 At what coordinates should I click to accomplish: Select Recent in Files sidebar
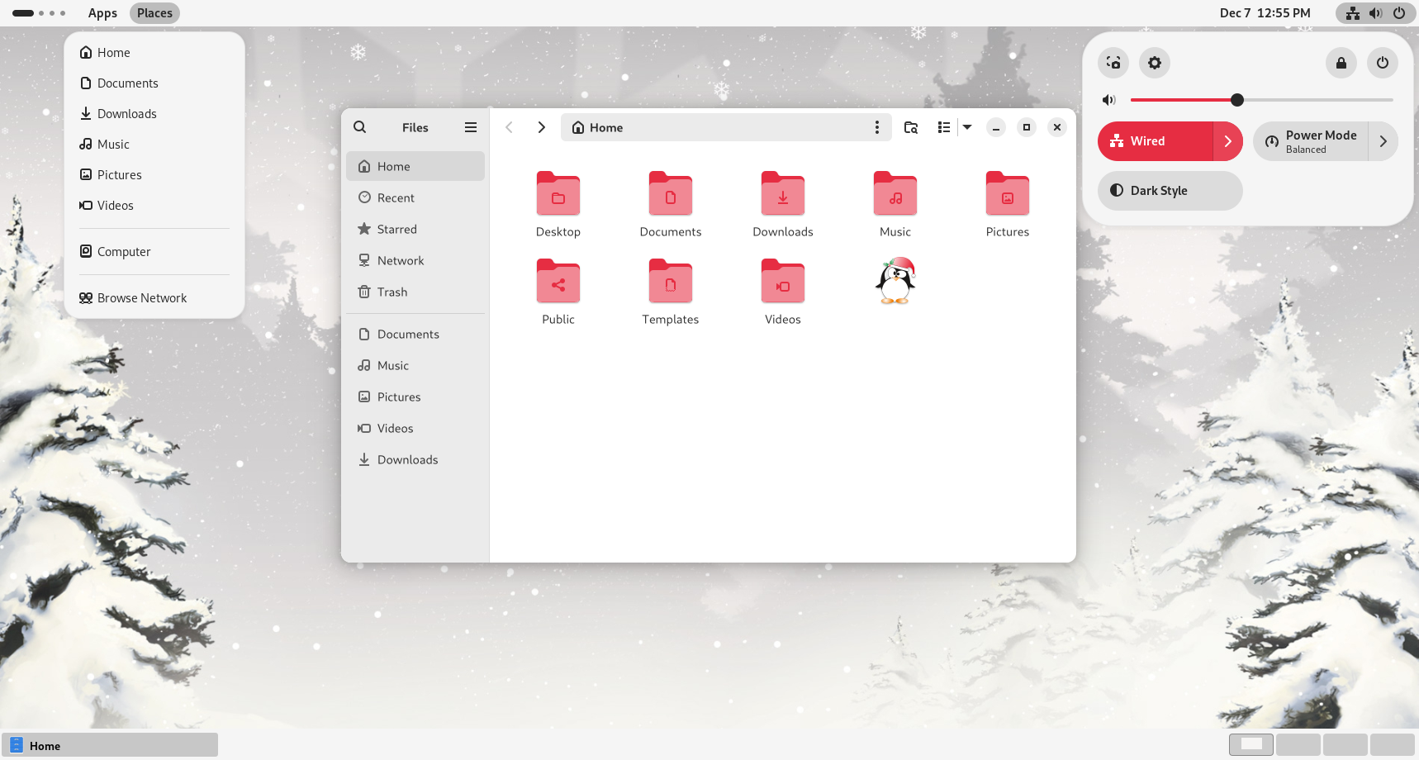tap(415, 197)
